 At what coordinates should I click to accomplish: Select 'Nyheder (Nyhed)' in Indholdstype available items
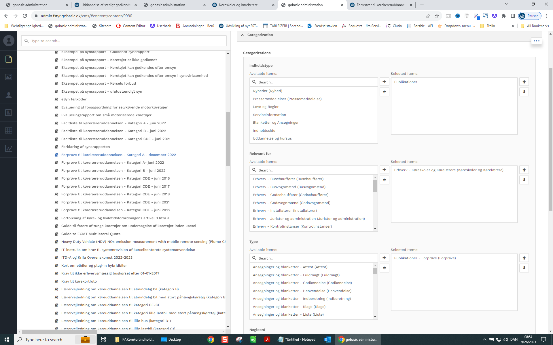[x=267, y=91]
